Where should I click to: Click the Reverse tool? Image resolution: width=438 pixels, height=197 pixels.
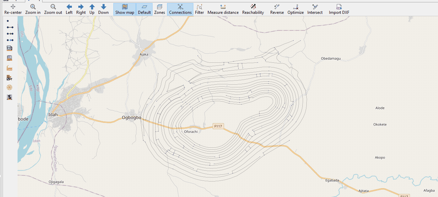pos(277,9)
